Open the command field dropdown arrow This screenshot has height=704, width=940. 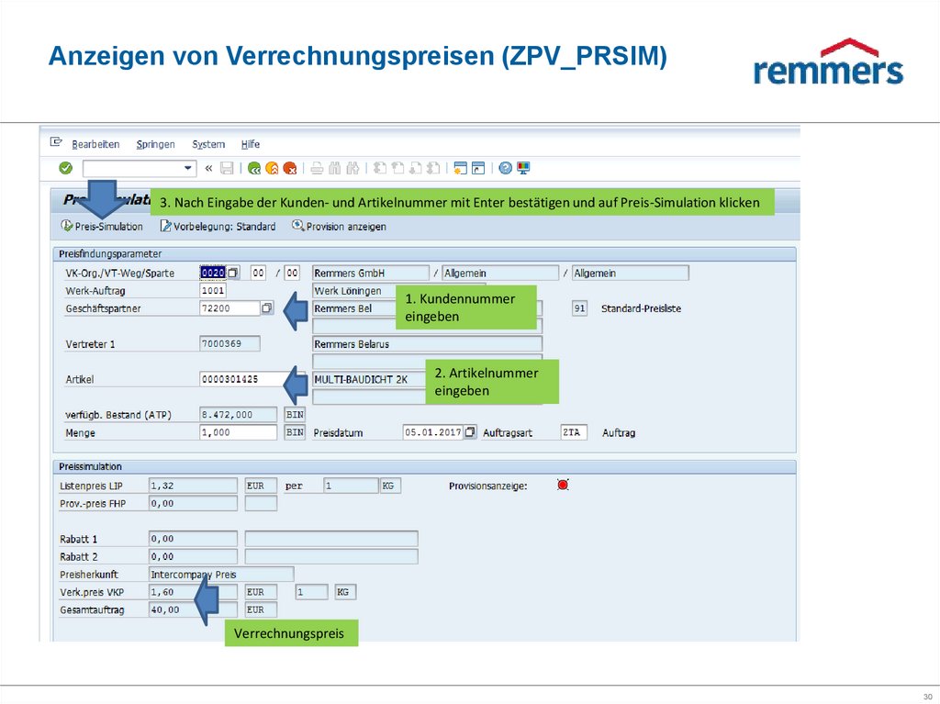187,168
